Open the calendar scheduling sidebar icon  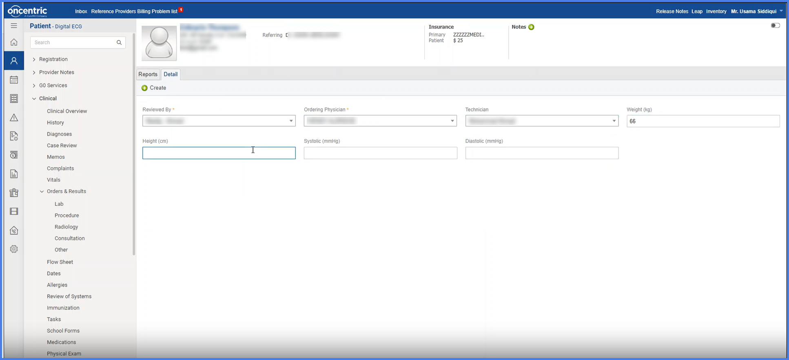click(x=14, y=80)
